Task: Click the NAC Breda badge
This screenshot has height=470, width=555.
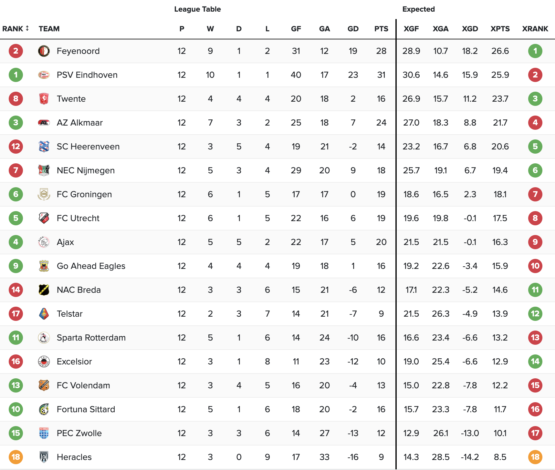Action: [x=44, y=290]
